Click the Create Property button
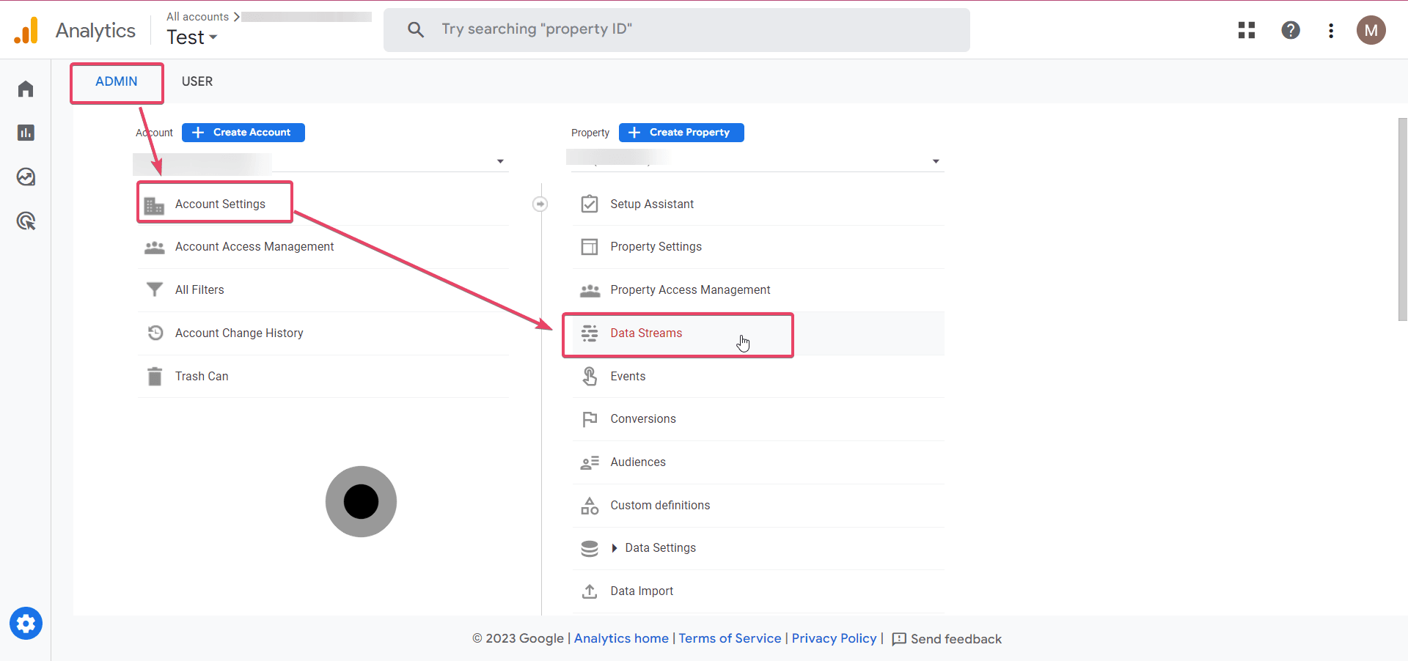This screenshot has height=661, width=1408. pyautogui.click(x=681, y=133)
